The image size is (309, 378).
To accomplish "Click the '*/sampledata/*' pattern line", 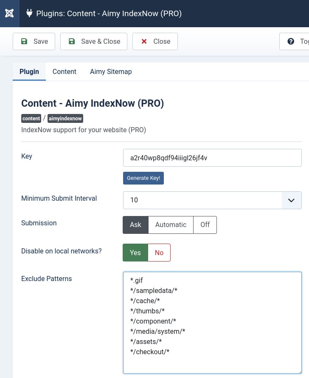I will [154, 290].
